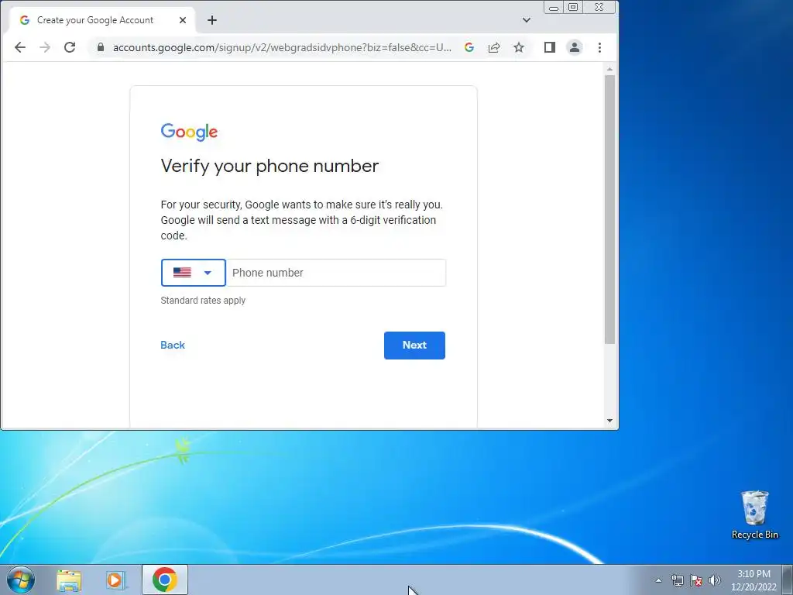
Task: Close the Chrome window
Action: coord(599,7)
